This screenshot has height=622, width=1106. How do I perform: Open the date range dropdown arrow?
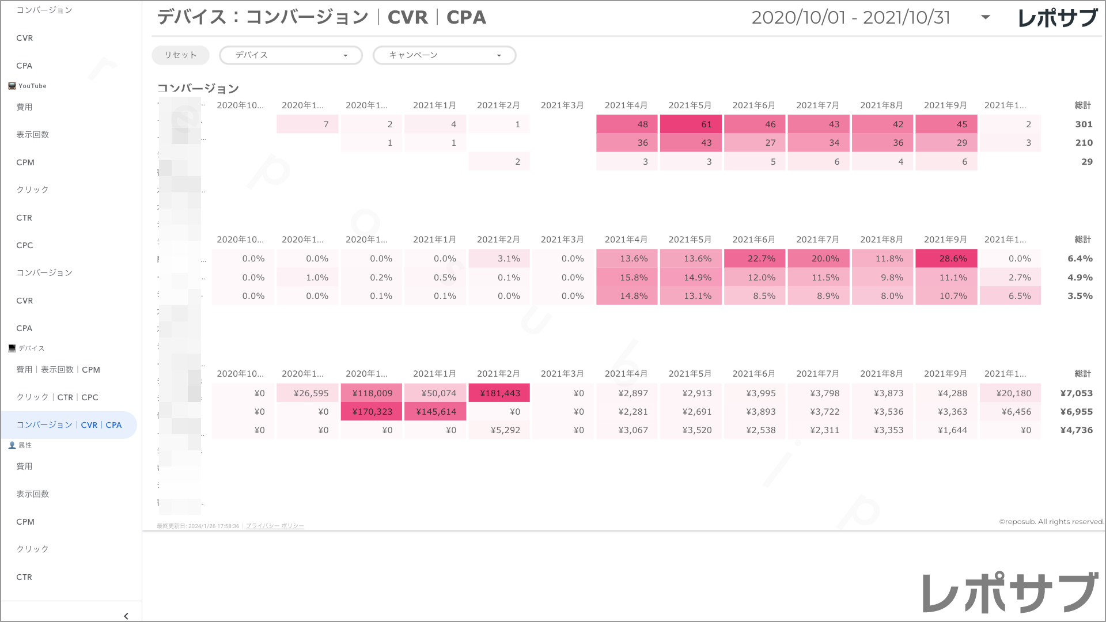pyautogui.click(x=986, y=17)
